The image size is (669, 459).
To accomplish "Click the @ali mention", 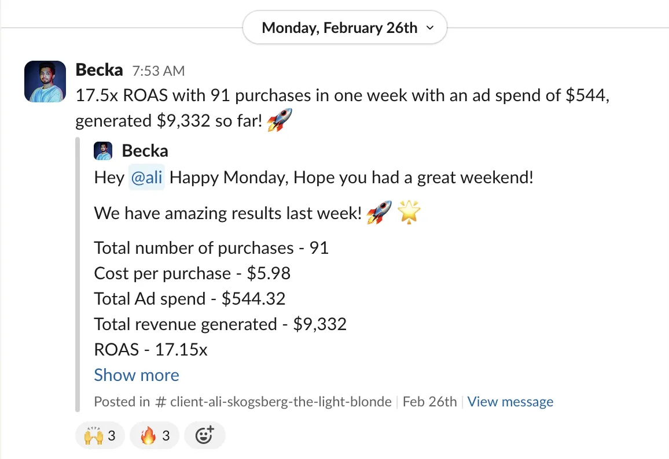I will pos(146,177).
